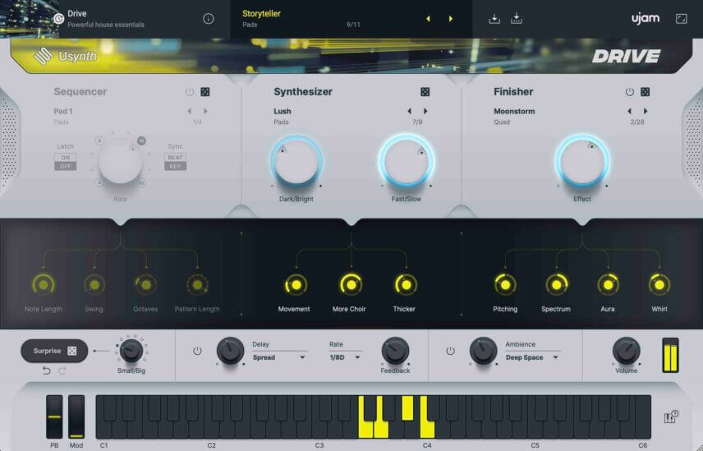This screenshot has height=451, width=703.
Task: Toggle the Delay power button
Action: point(197,351)
